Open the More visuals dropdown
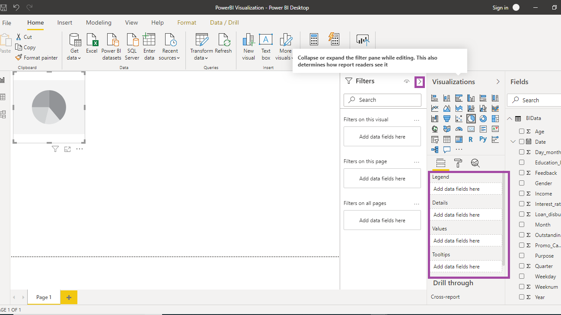Image resolution: width=561 pixels, height=315 pixels. pyautogui.click(x=285, y=47)
